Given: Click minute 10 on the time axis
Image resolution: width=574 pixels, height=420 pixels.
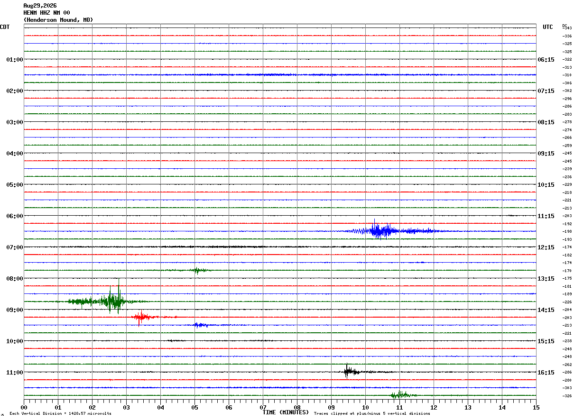Looking at the screenshot, I should tap(365, 407).
